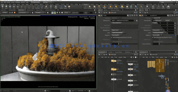Toggle the pin icon in the file1 parameter path bar
This screenshot has width=178, height=92.
135,13
